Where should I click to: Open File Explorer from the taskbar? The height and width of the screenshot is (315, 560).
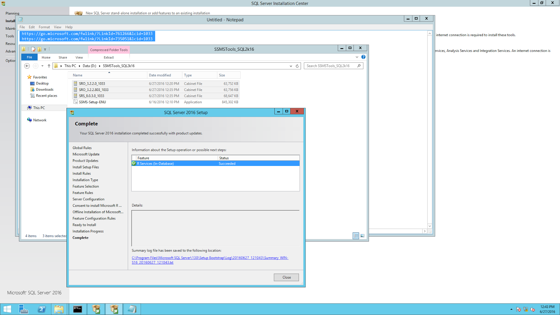click(x=59, y=309)
